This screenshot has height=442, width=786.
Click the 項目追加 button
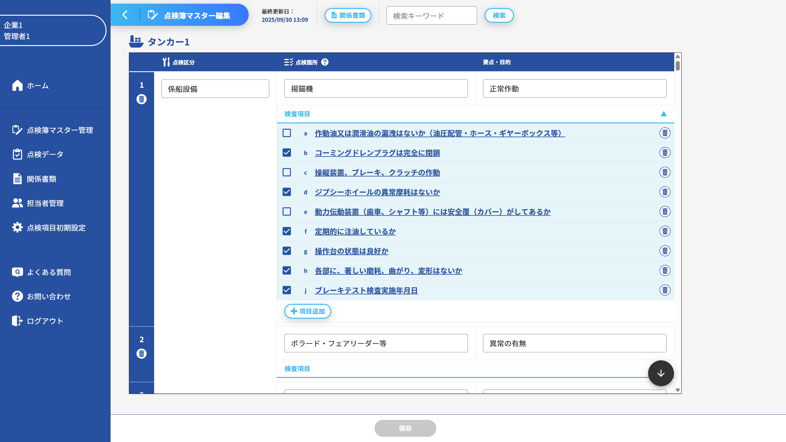pos(308,311)
